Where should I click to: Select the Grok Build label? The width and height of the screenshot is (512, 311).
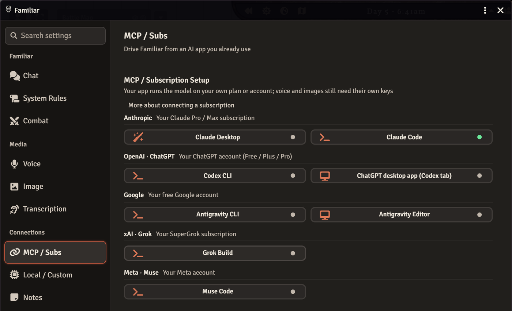click(218, 253)
